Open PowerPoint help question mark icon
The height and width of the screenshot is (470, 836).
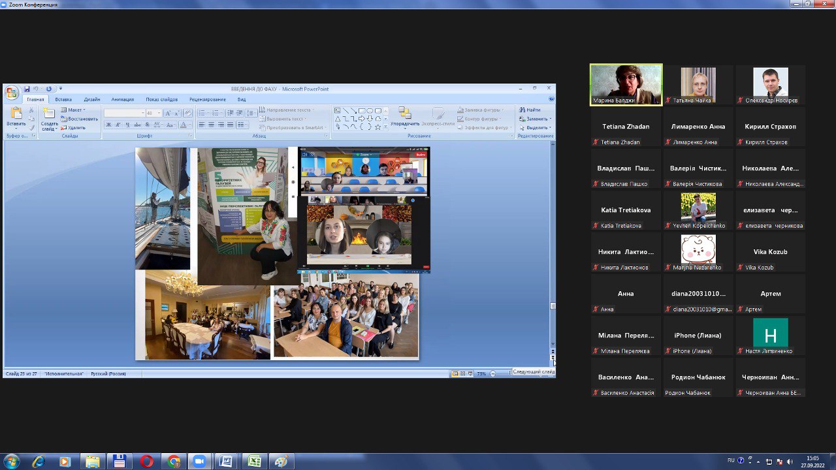(x=551, y=99)
